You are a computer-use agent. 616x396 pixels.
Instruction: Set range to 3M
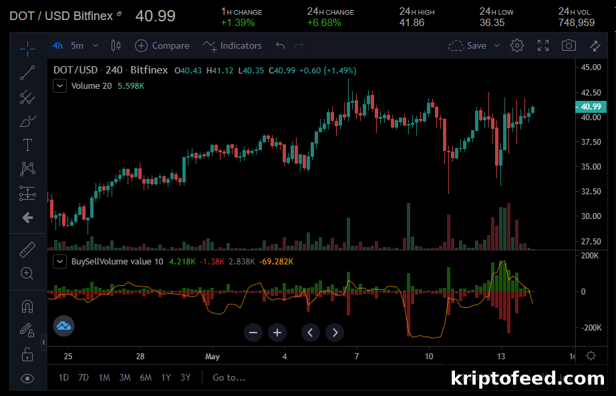(125, 377)
